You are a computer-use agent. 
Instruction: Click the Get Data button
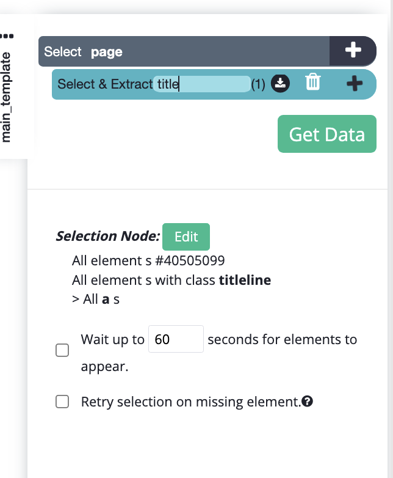coord(327,134)
